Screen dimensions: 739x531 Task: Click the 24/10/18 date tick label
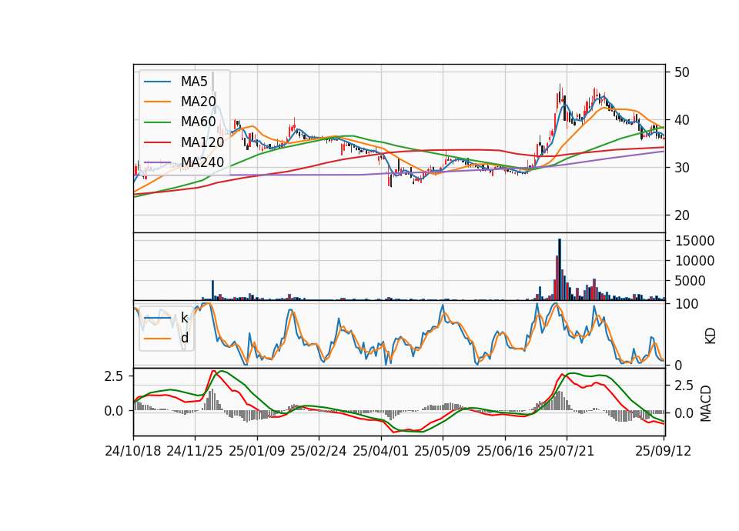133,451
